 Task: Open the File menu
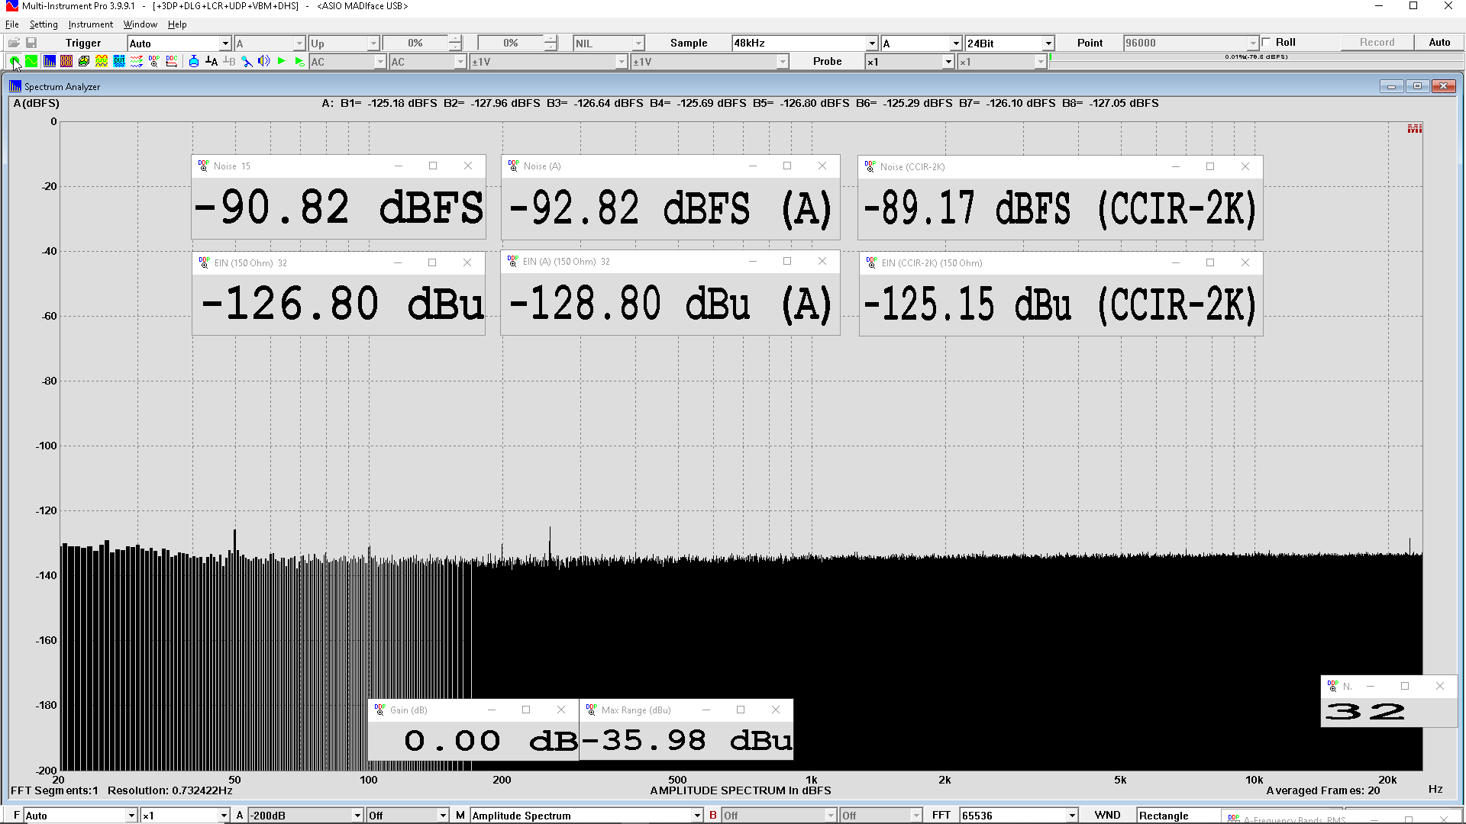[x=12, y=24]
